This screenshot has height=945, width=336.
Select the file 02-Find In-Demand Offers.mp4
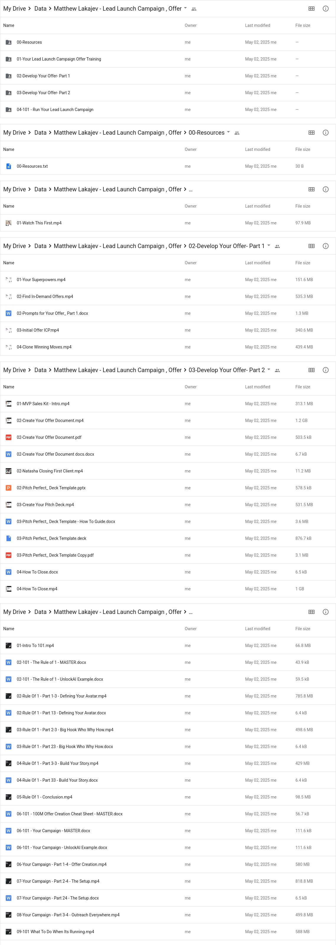(168, 296)
